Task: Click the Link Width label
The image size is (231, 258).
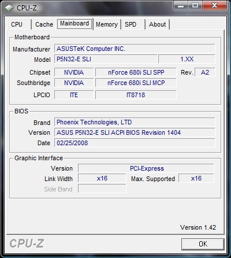Action: click(58, 179)
